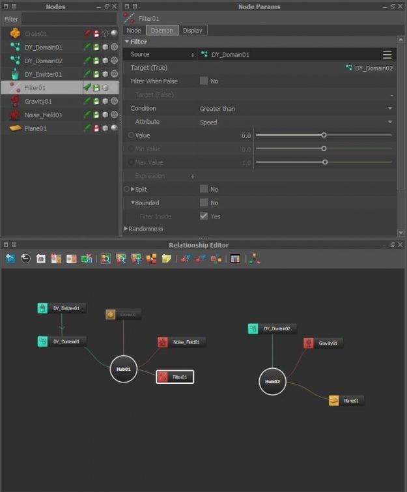This screenshot has width=407, height=492.
Task: Toggle export disk icon for Plane01
Action: point(96,128)
